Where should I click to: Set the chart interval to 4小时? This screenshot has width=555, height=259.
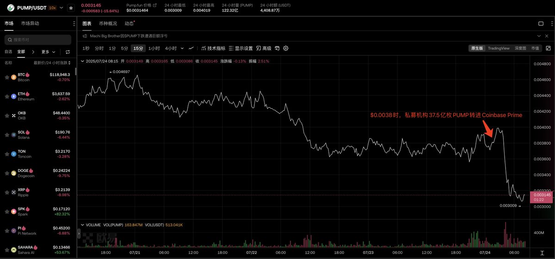point(171,48)
